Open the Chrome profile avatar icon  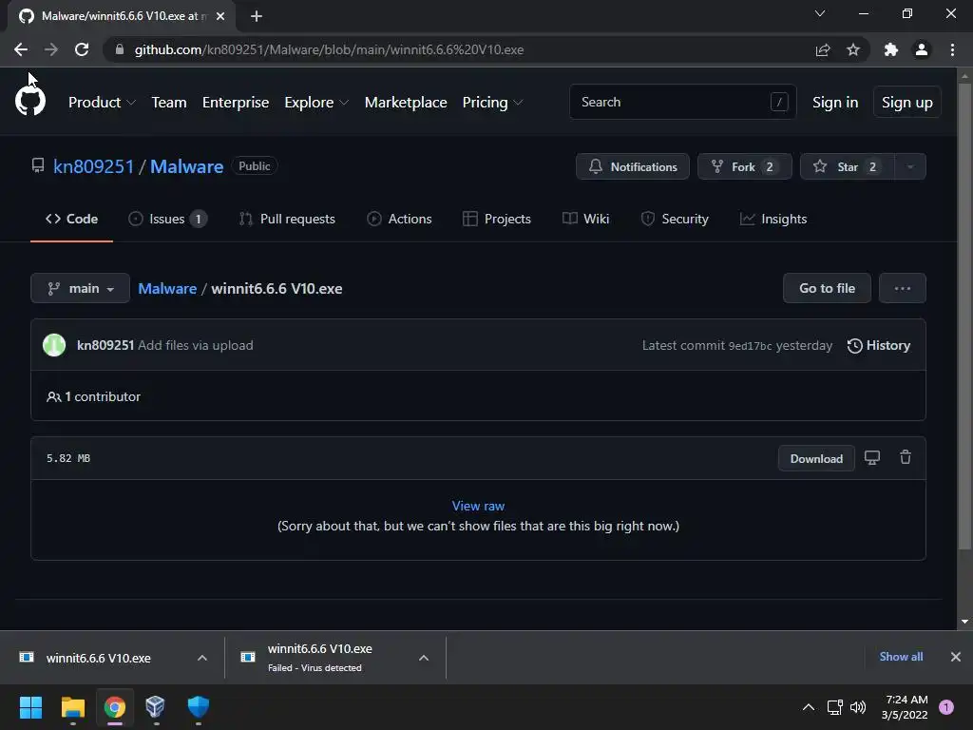pyautogui.click(x=922, y=49)
